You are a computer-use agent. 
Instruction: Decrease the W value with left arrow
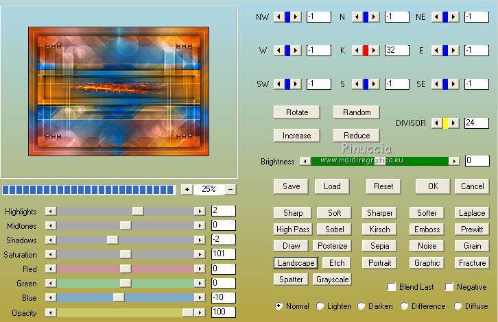279,51
